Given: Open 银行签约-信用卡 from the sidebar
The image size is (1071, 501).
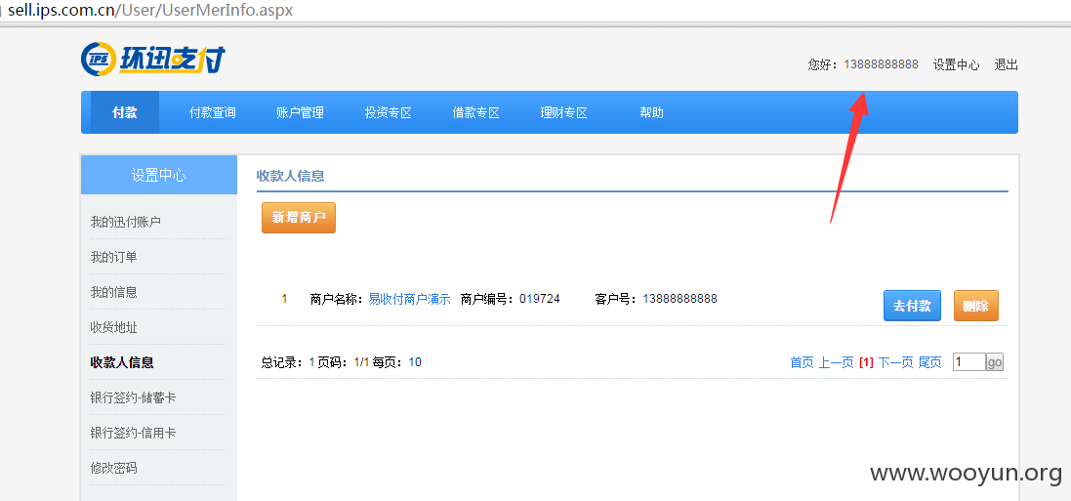Looking at the screenshot, I should (133, 433).
